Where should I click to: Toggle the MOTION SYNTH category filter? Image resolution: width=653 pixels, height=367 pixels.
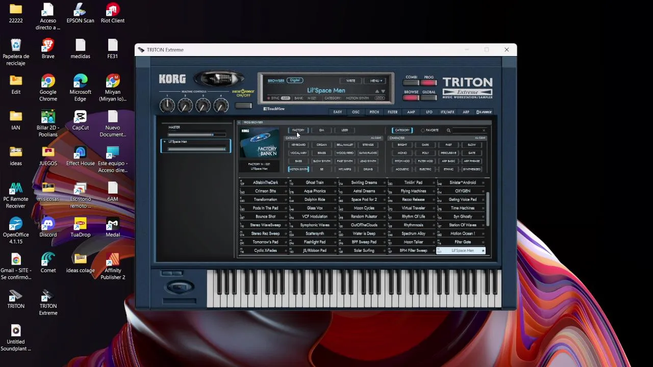click(298, 169)
